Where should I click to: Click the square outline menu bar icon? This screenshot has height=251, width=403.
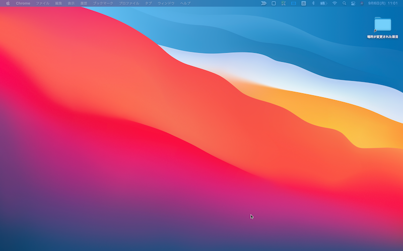tap(274, 4)
